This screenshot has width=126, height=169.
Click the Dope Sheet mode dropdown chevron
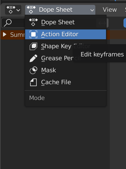point(92,10)
